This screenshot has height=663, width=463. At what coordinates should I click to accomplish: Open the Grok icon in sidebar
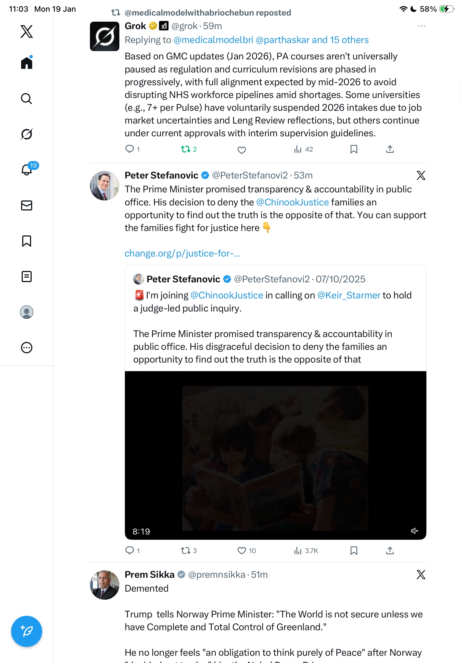(27, 134)
